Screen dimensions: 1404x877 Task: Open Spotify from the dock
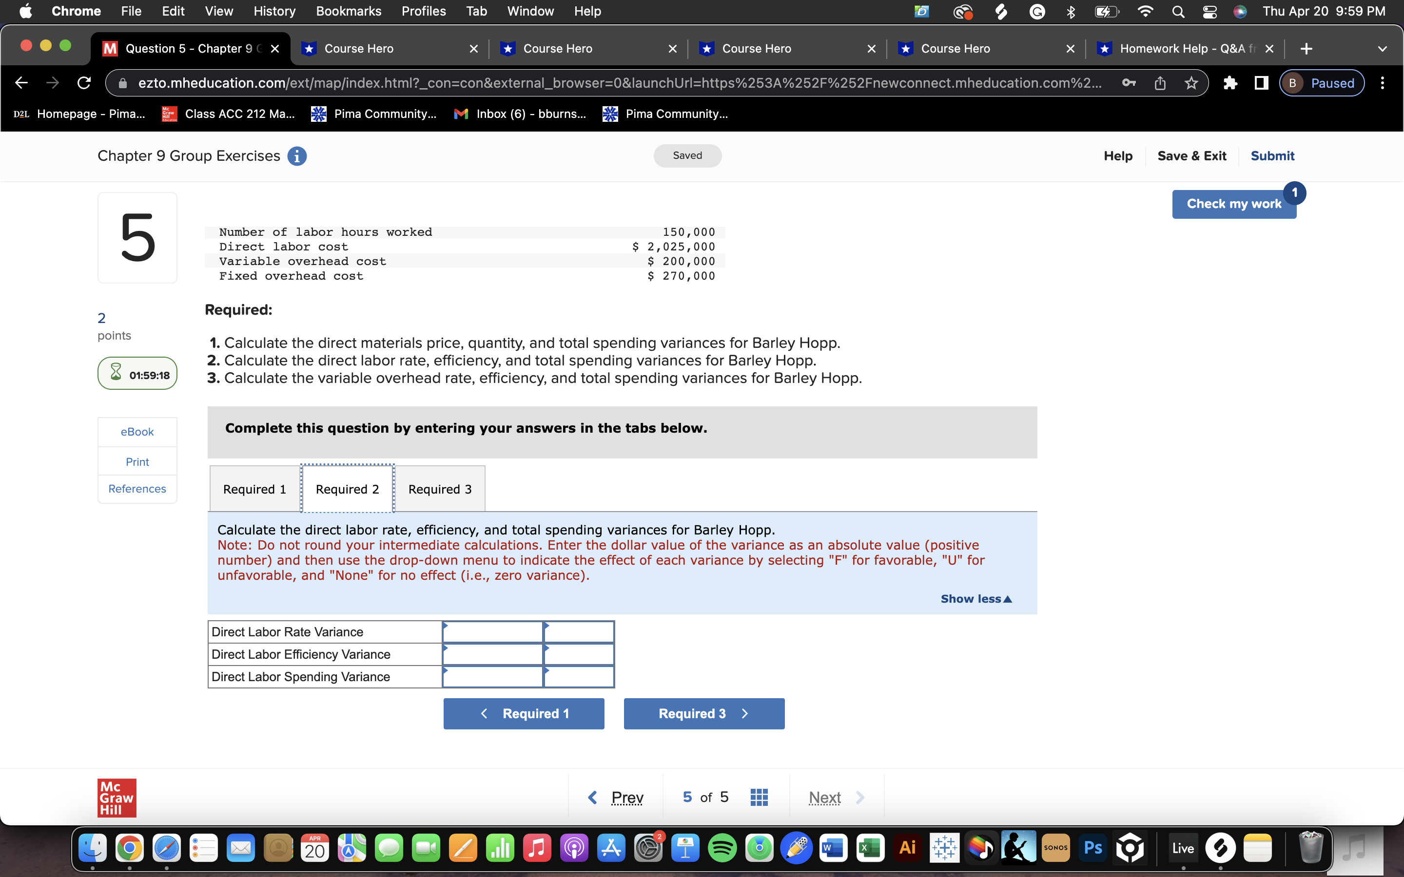[721, 849]
